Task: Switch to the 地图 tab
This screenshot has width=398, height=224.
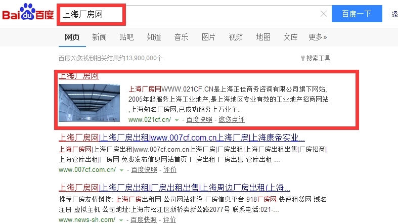Action: tap(263, 37)
